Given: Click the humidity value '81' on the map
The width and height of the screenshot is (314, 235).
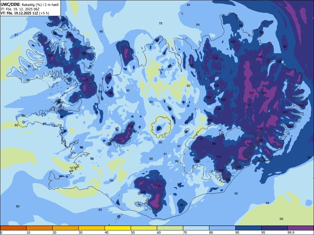Looking at the screenshot, I should 16,35.
